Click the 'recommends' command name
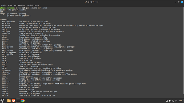The height and width of the screenshot is (103, 184). click(6, 70)
